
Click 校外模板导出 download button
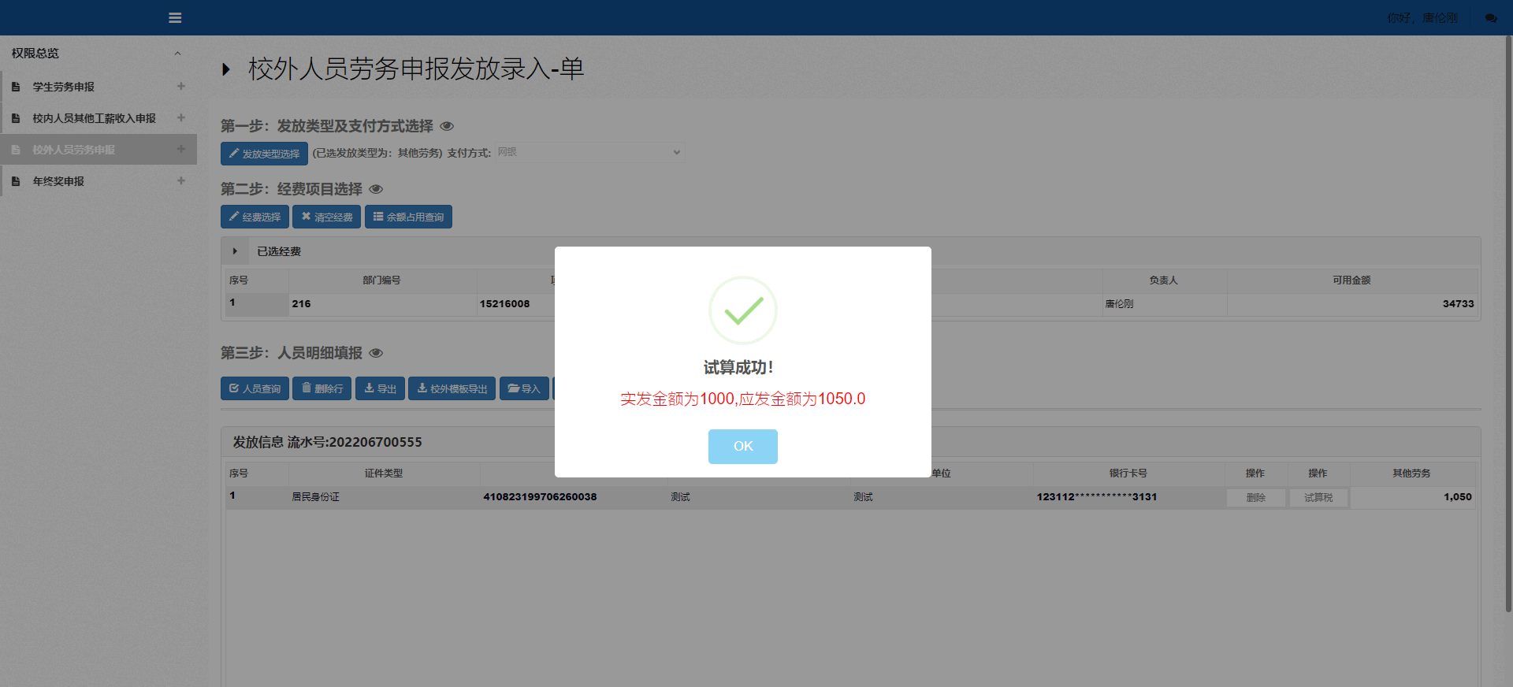click(x=452, y=388)
